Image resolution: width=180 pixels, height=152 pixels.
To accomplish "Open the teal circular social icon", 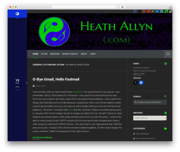I will click(162, 11).
